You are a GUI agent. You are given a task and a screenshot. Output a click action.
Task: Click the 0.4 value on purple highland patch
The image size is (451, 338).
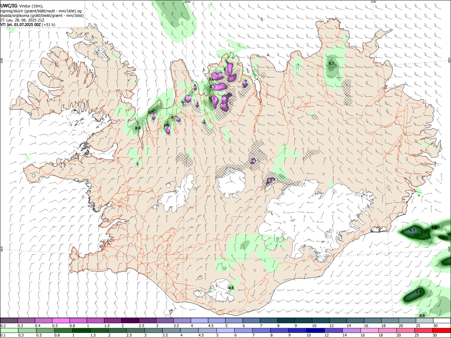click(253, 161)
